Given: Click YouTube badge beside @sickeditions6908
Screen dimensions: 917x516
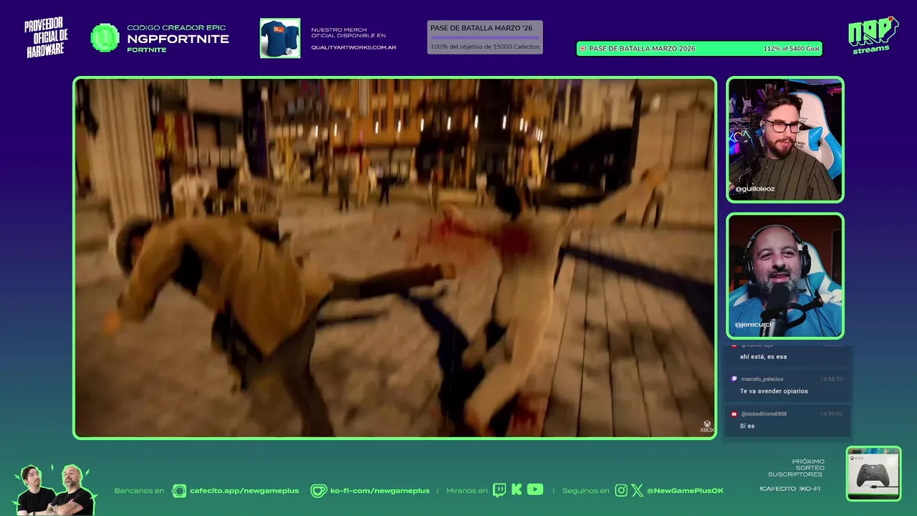Looking at the screenshot, I should click(734, 414).
